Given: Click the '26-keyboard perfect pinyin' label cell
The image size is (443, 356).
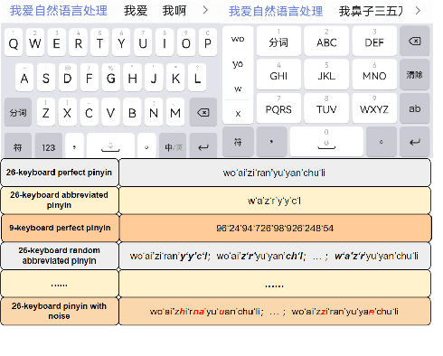Looking at the screenshot, I should pos(60,173).
